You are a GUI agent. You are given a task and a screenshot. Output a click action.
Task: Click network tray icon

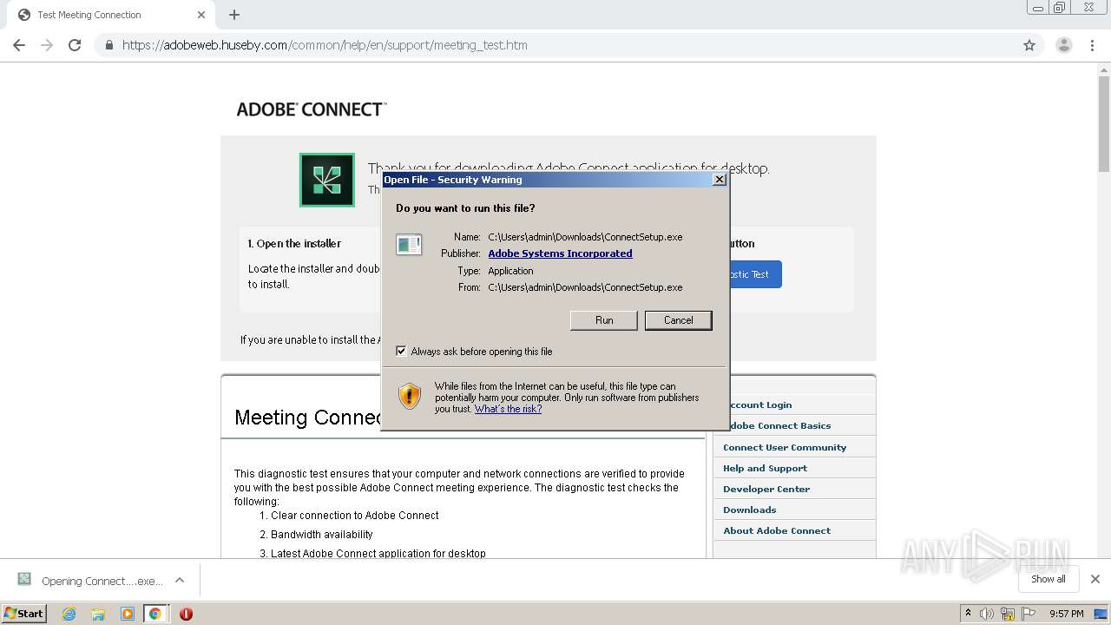[1008, 614]
